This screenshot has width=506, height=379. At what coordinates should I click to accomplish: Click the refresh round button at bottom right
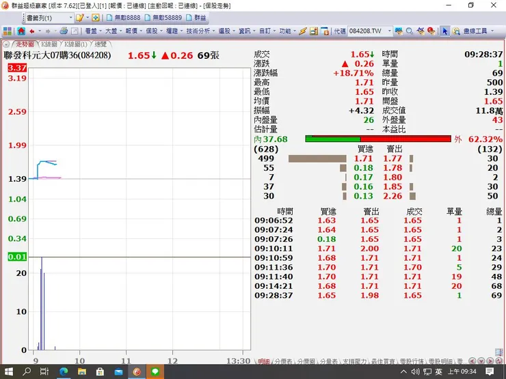click(x=499, y=361)
